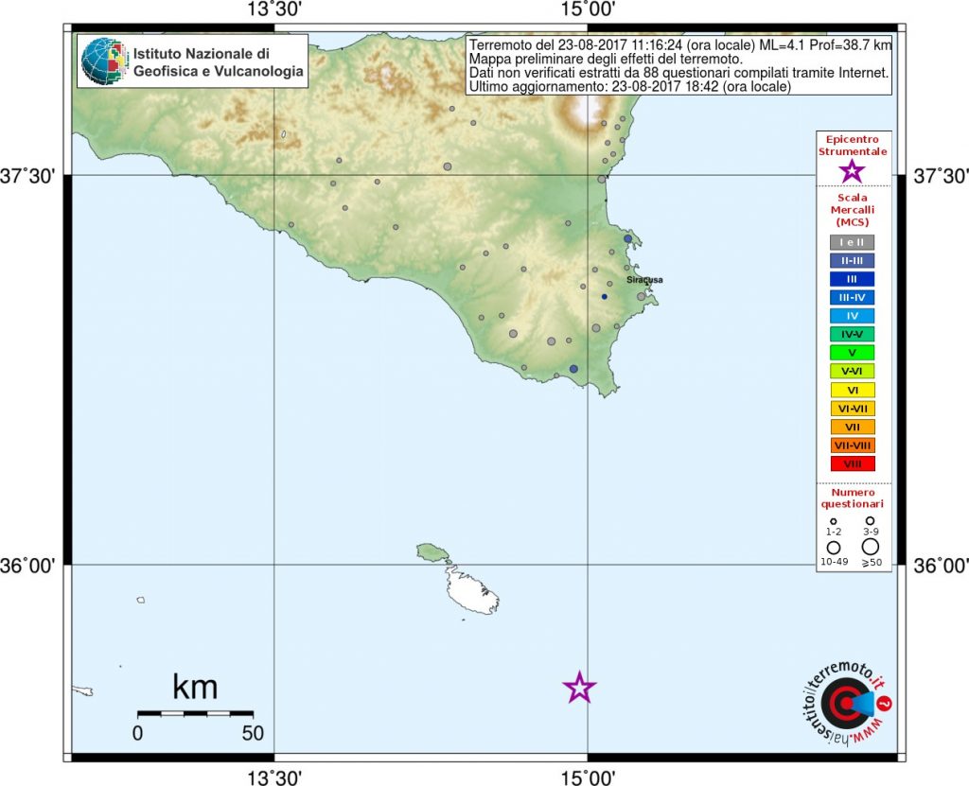969x786 pixels.
Task: Select the 3-9 questionnaires circle symbol
Action: click(x=870, y=521)
